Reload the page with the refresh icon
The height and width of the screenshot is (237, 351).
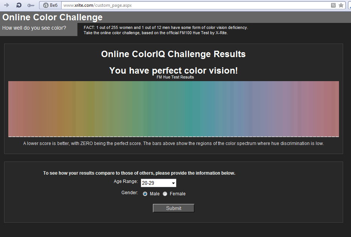click(x=18, y=5)
